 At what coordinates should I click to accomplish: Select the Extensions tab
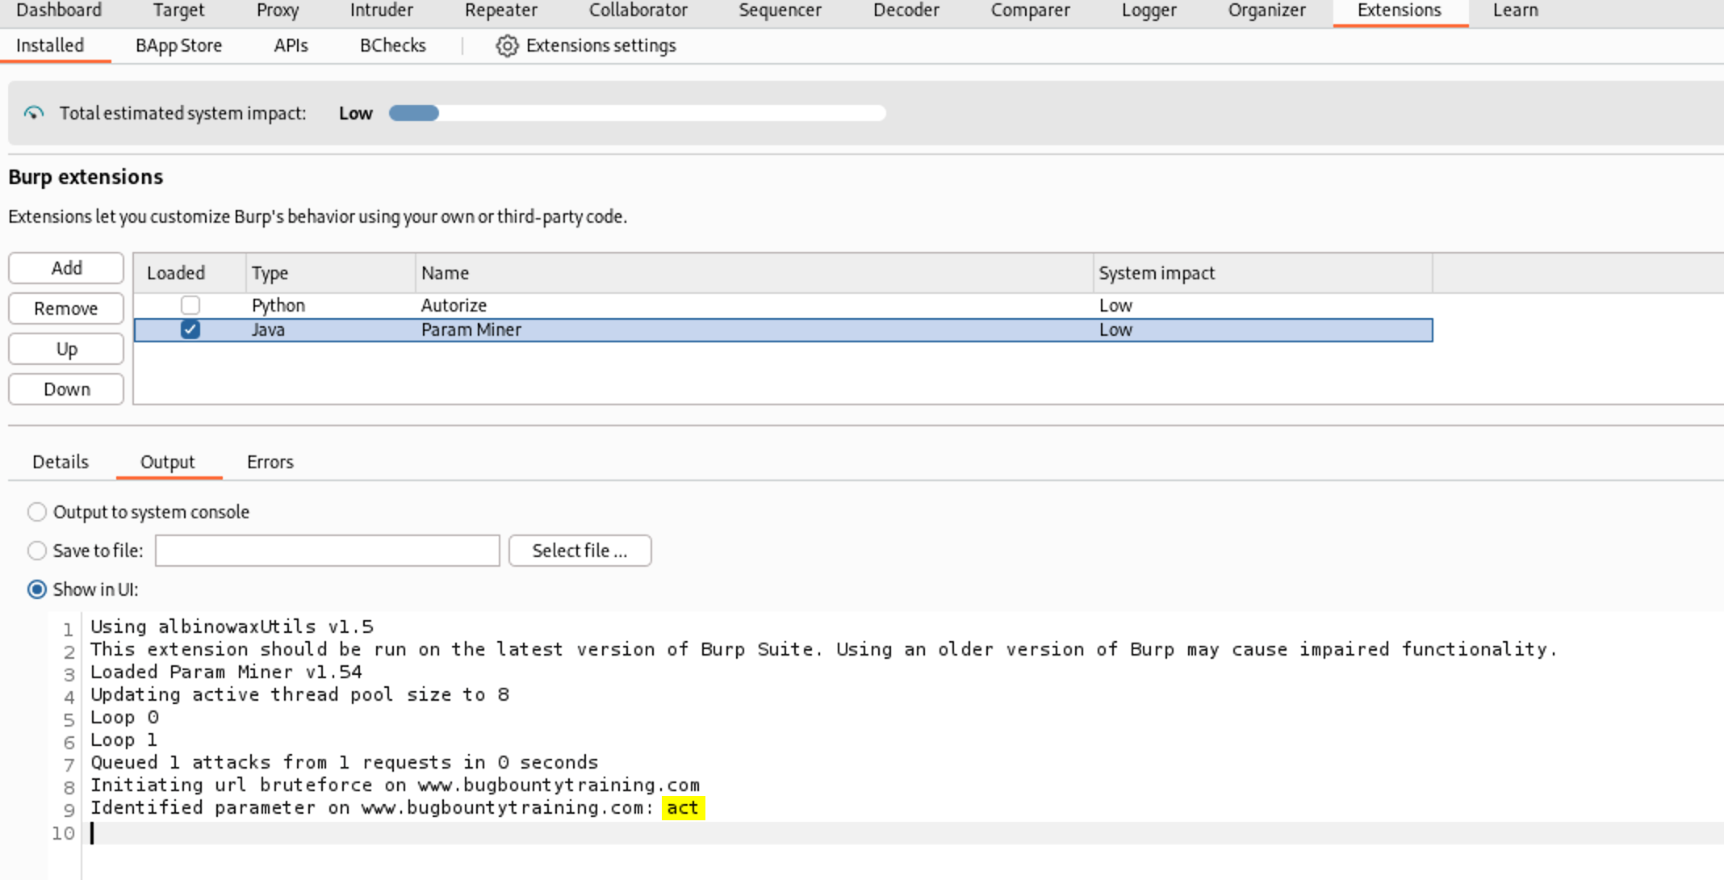1399,10
